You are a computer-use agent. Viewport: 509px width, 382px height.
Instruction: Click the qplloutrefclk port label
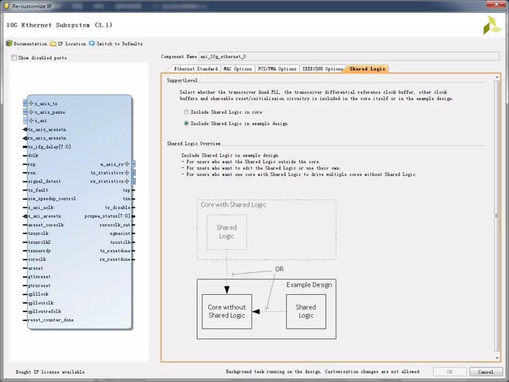(x=44, y=311)
